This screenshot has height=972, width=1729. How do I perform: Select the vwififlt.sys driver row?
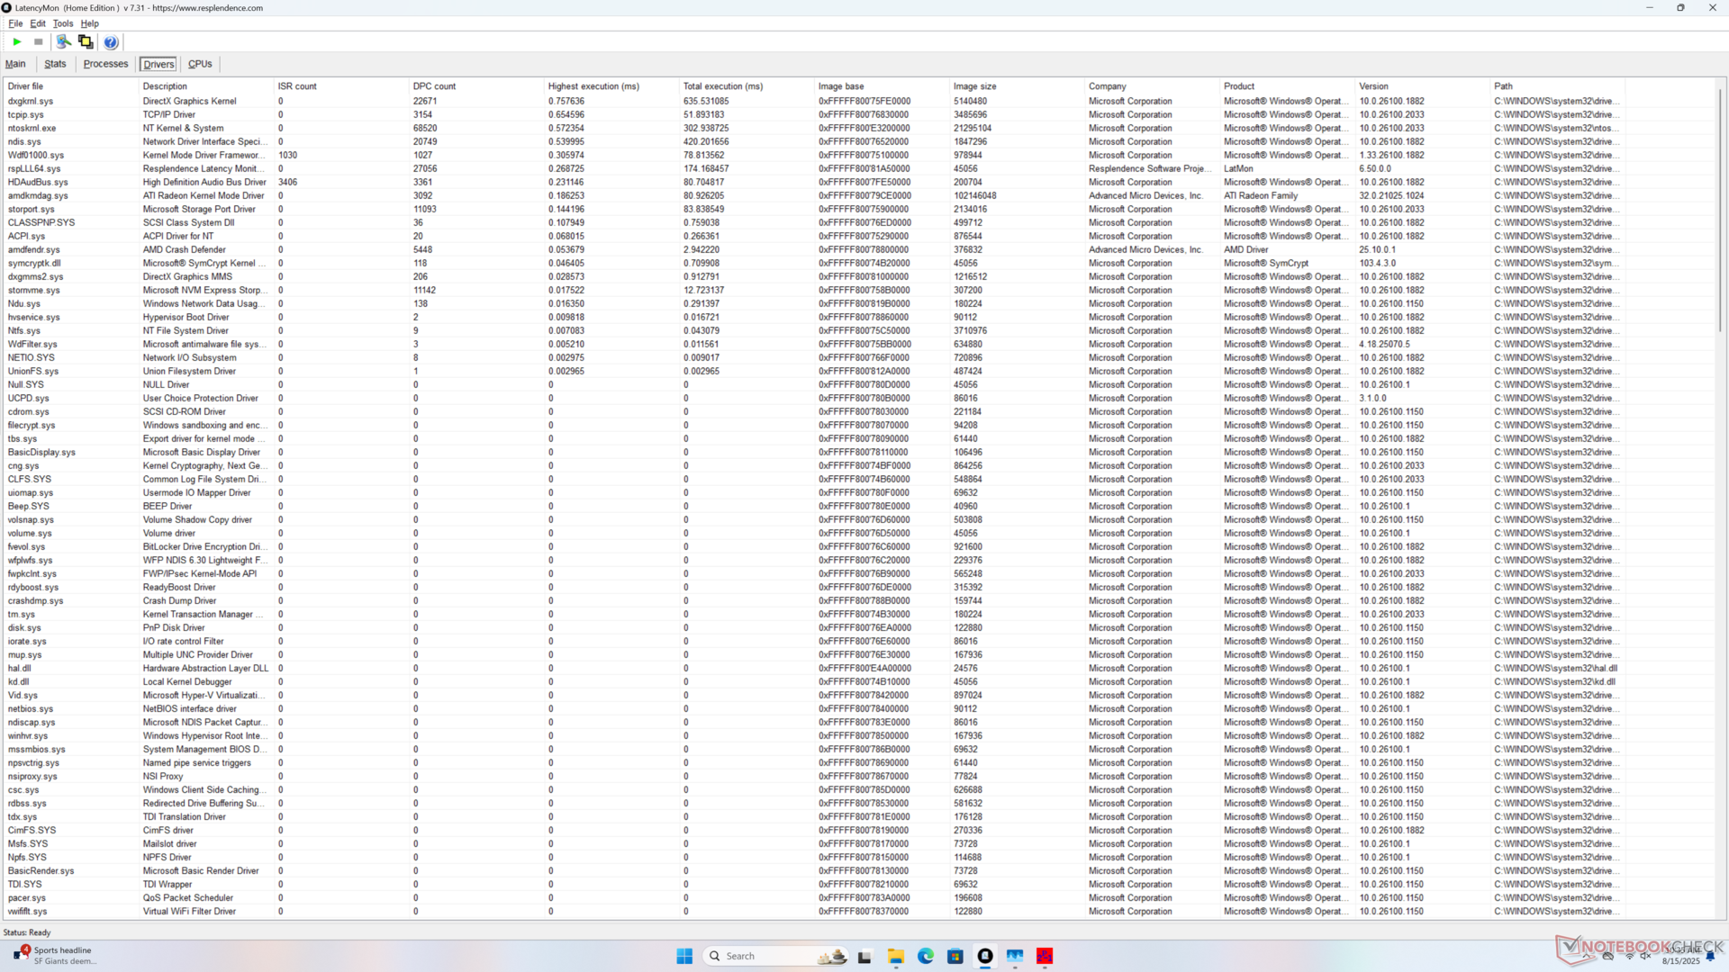click(815, 911)
